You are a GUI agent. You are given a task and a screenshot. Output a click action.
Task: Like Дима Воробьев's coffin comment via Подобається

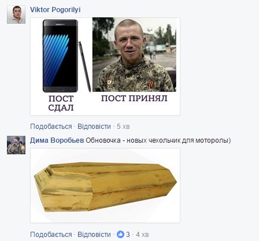(x=51, y=235)
